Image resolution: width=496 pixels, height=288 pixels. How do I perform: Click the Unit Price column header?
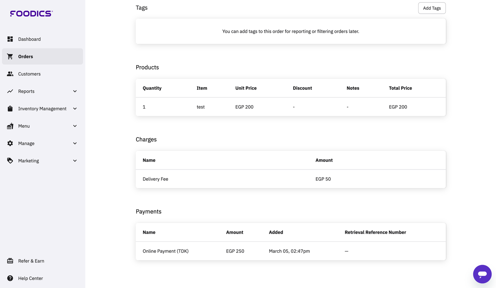pos(246,88)
